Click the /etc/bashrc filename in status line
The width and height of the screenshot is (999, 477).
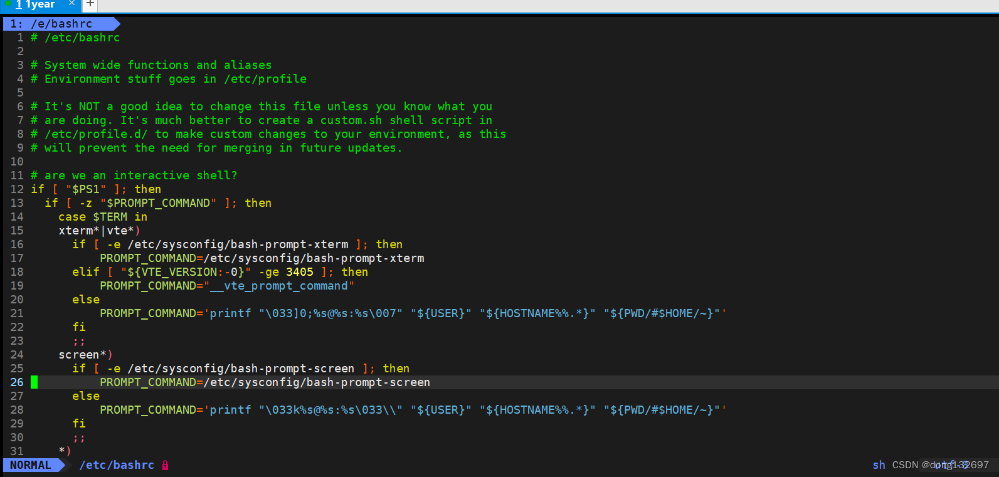pyautogui.click(x=117, y=465)
